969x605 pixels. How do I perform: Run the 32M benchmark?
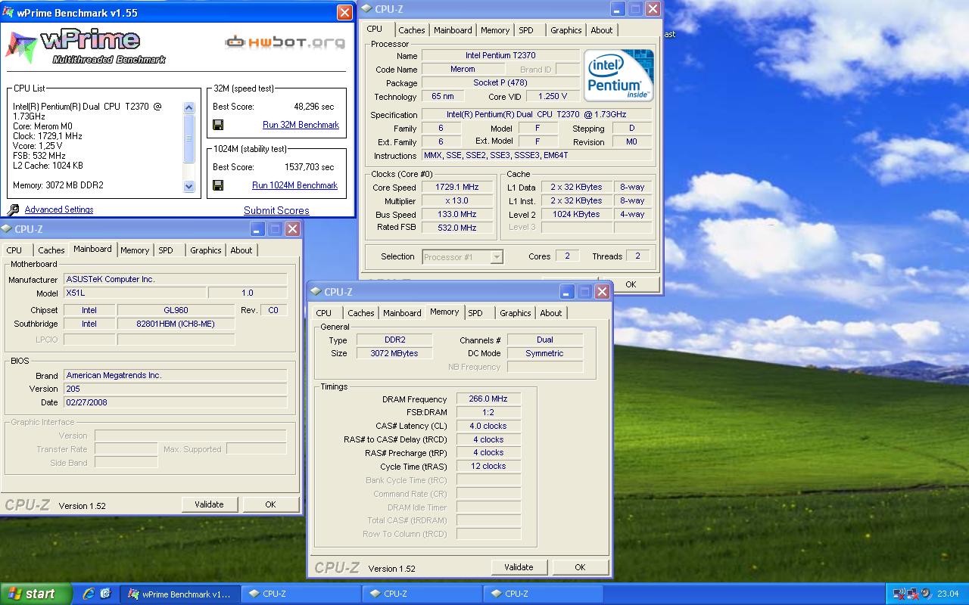pyautogui.click(x=301, y=125)
